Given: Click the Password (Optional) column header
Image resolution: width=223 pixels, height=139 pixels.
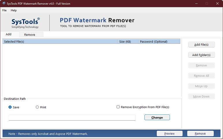Looking at the screenshot, I should [x=159, y=42].
